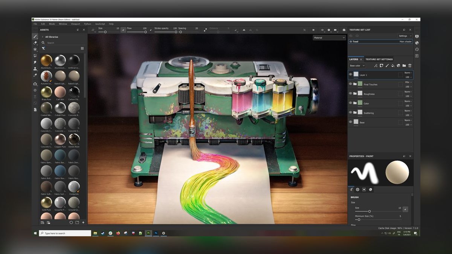Screen dimensions: 452x254
Task: Pause rendering with the pause icon
Action: click(x=313, y=30)
